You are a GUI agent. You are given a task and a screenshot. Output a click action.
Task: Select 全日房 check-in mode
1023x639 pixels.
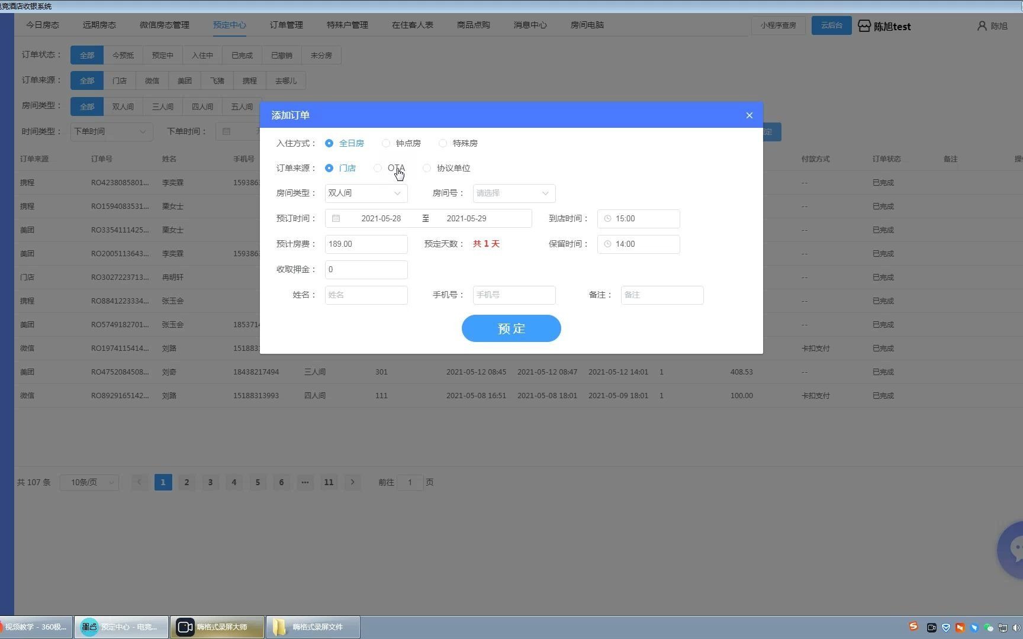345,143
